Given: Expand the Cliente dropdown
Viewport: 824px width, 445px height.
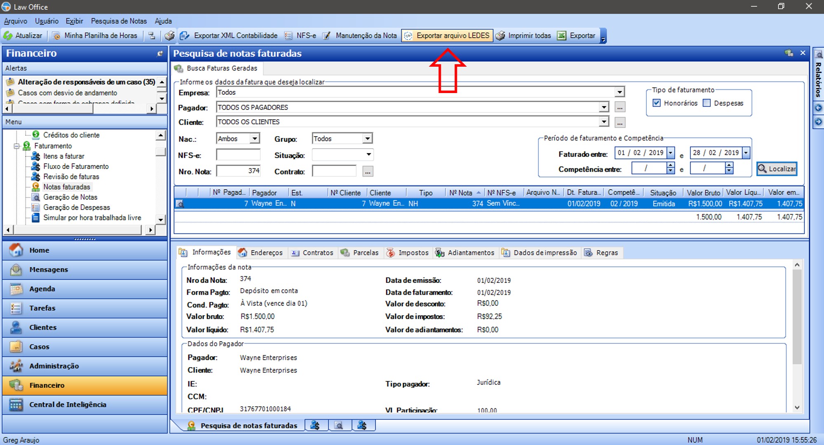Looking at the screenshot, I should point(604,122).
